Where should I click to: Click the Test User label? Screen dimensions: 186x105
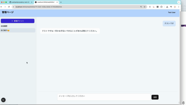(x=172, y=12)
